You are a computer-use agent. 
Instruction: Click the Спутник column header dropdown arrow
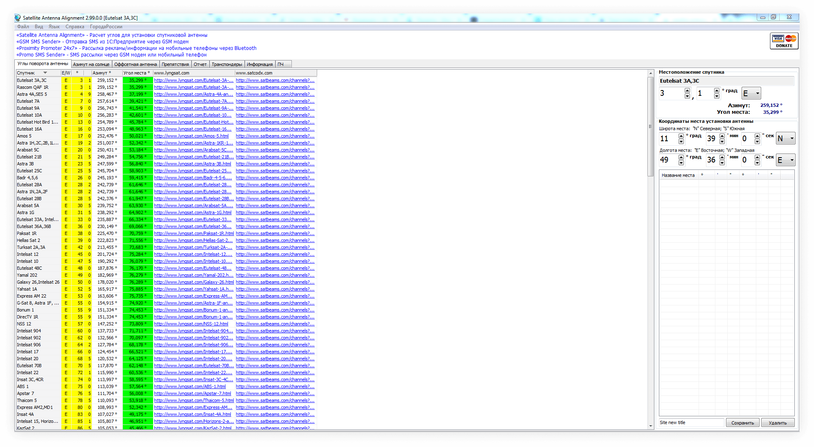(45, 73)
